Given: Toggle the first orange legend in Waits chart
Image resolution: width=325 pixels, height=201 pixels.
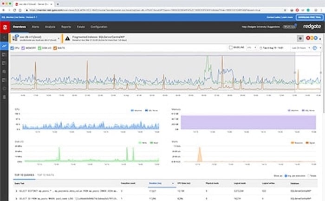Looking at the screenshot, I should click(x=297, y=143).
